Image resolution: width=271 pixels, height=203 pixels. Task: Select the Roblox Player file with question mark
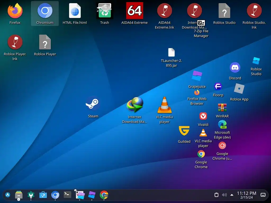click(45, 42)
